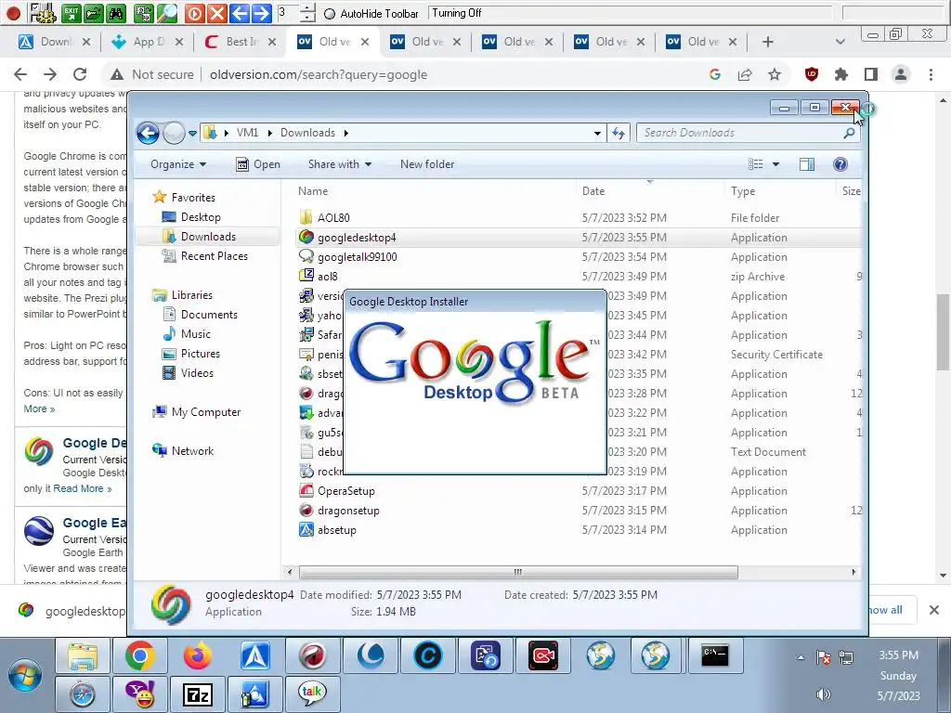Bookmark this page with star icon
951x713 pixels.
coord(775,74)
